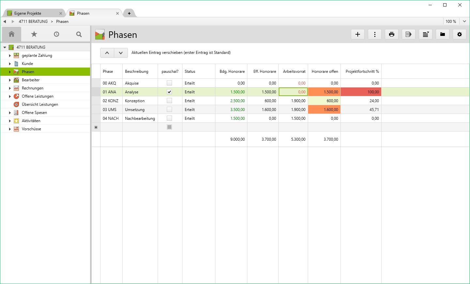
Task: Move current entry up with arrow button
Action: (107, 53)
